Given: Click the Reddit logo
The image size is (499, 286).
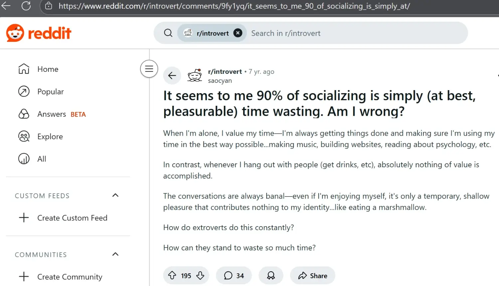Looking at the screenshot, I should coord(39,33).
